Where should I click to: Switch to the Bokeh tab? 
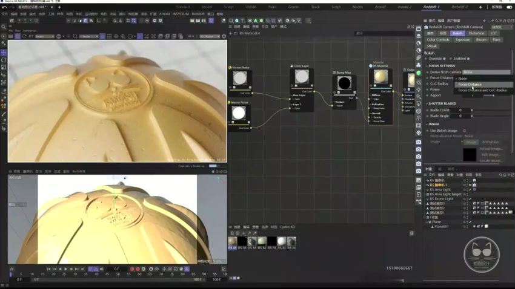[457, 33]
